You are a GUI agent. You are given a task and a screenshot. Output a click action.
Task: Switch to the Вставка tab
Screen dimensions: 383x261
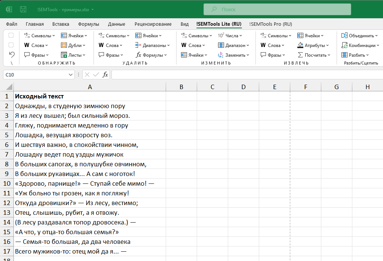(61, 24)
